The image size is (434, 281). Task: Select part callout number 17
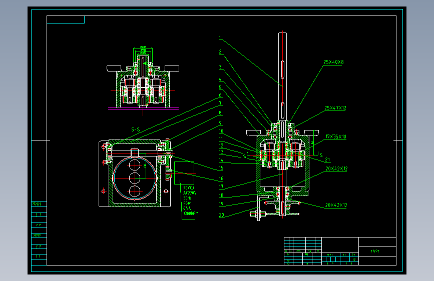[x=221, y=186]
